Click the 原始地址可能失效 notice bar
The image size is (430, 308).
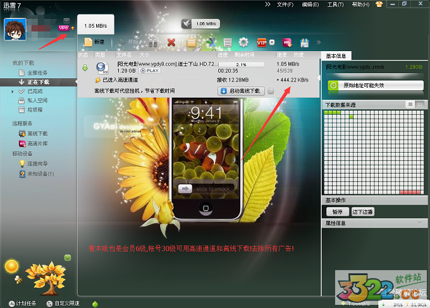click(376, 85)
